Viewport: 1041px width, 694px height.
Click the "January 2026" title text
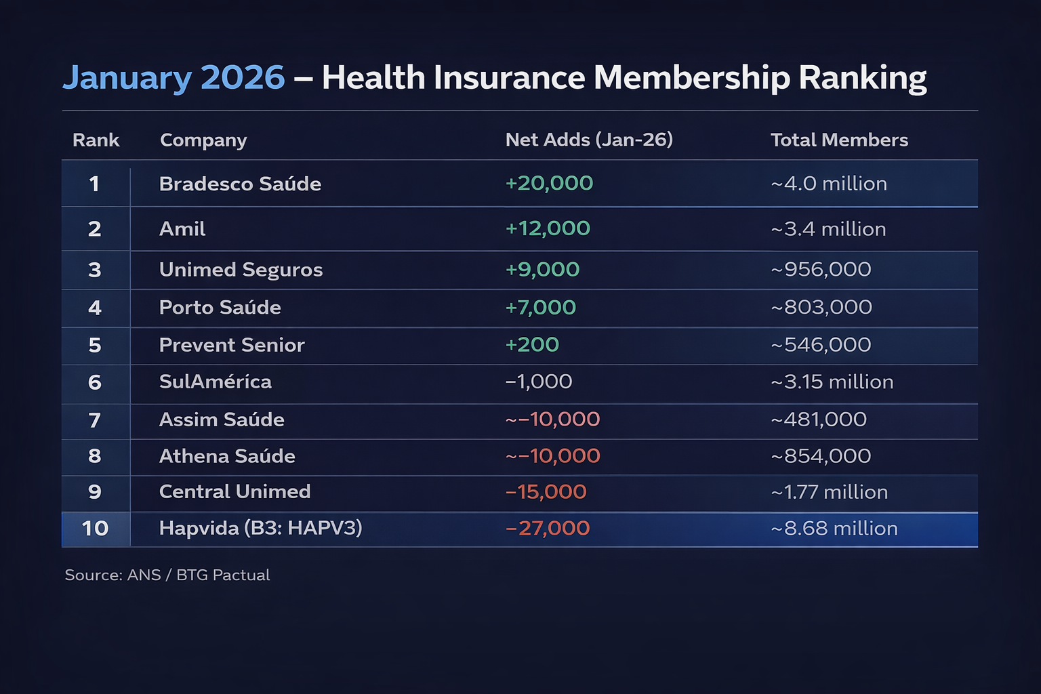tap(173, 78)
